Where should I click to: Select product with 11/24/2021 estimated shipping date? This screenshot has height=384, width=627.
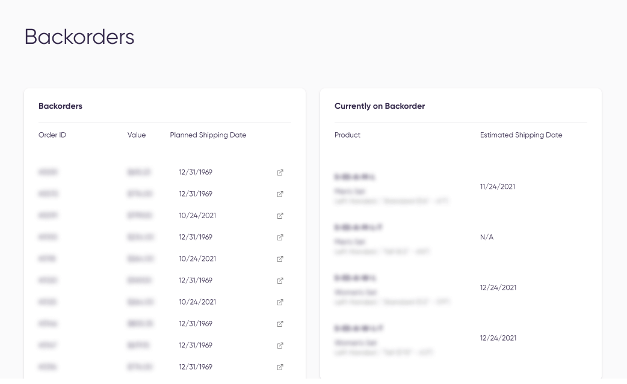click(x=461, y=187)
